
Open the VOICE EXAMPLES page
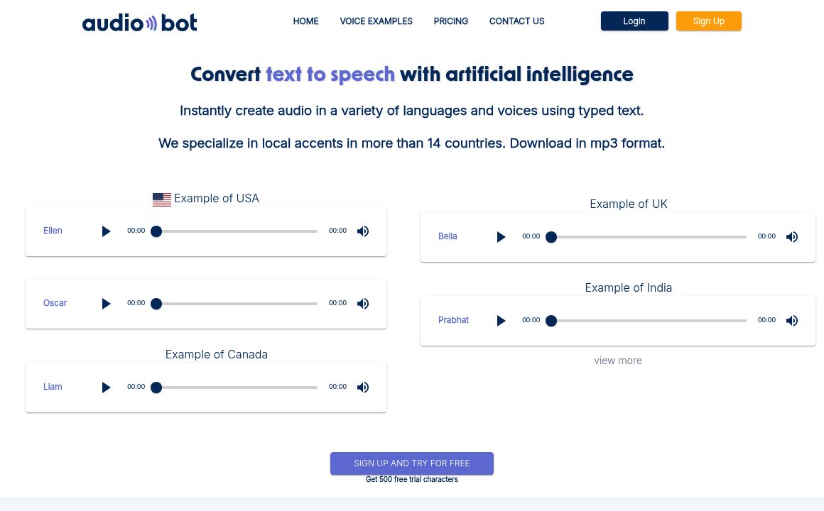click(376, 21)
